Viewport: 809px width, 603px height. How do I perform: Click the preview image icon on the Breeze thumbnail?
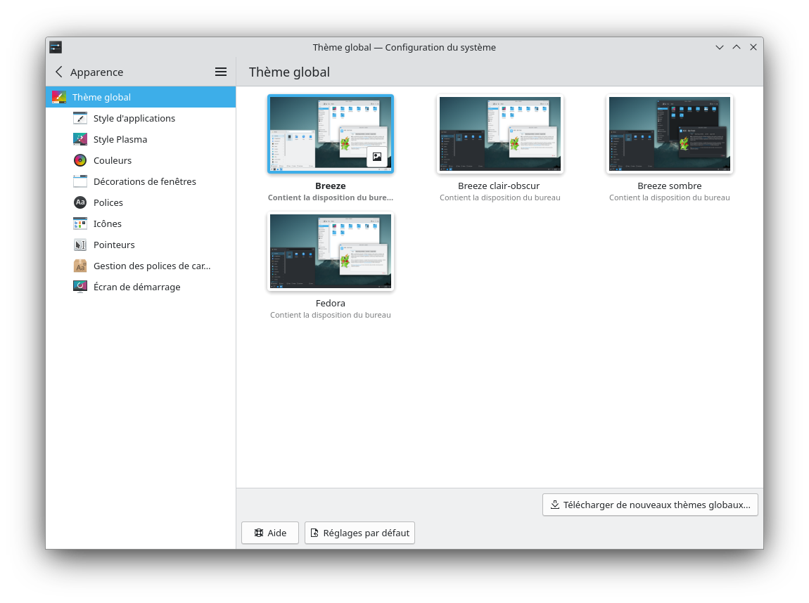(377, 157)
